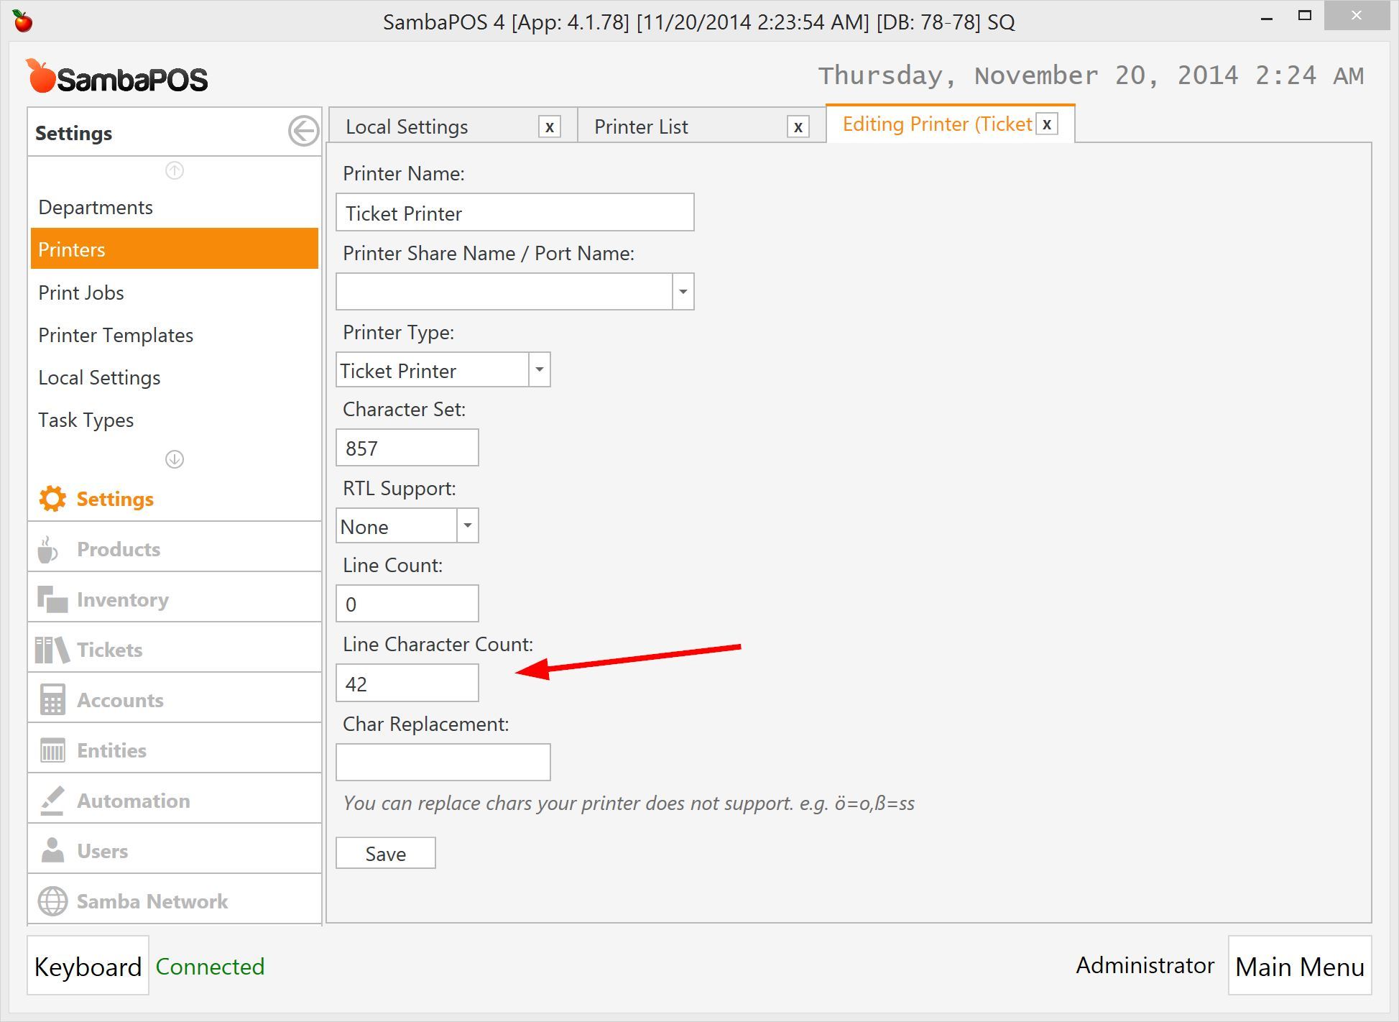Open the Samba Network globe icon
1399x1022 pixels.
[52, 901]
